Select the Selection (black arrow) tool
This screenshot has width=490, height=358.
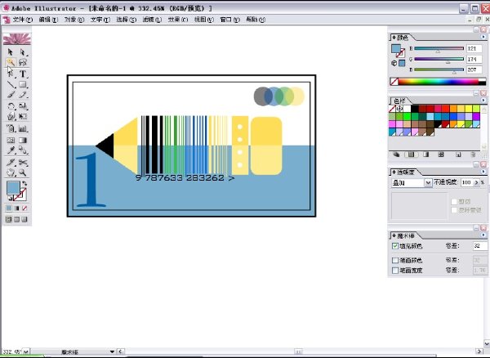pos(11,51)
